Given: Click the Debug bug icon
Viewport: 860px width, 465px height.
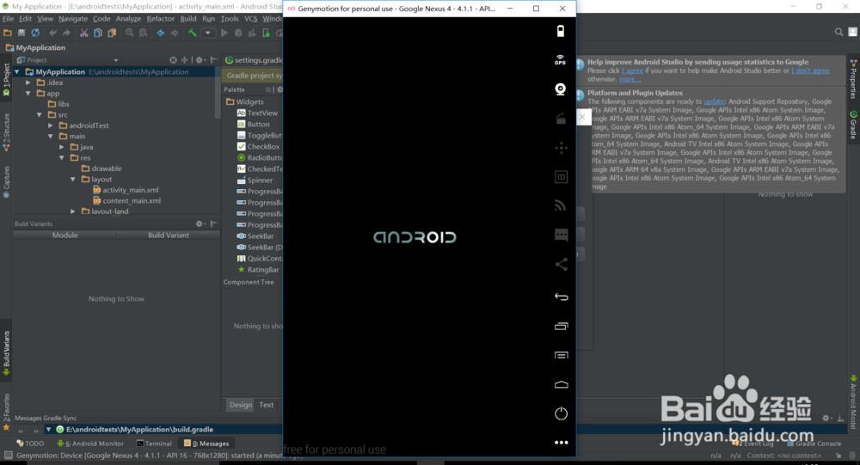Looking at the screenshot, I should [x=238, y=33].
